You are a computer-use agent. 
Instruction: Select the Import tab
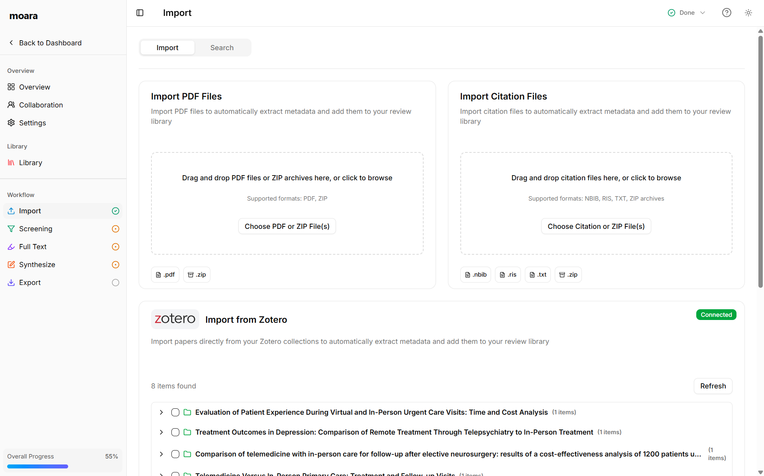coord(167,47)
